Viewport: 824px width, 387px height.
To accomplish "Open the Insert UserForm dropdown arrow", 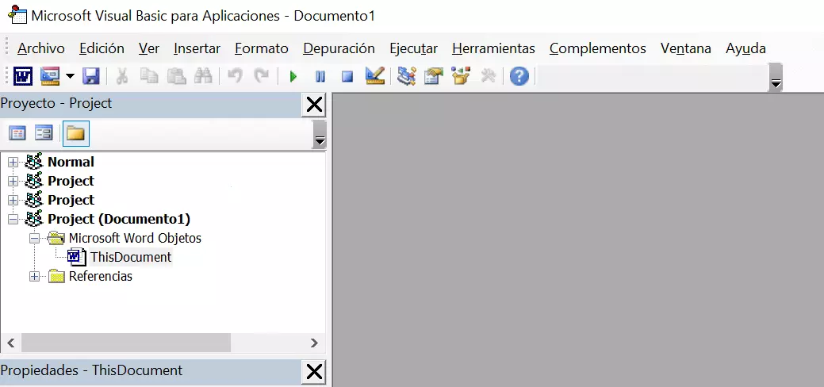I will [x=70, y=77].
